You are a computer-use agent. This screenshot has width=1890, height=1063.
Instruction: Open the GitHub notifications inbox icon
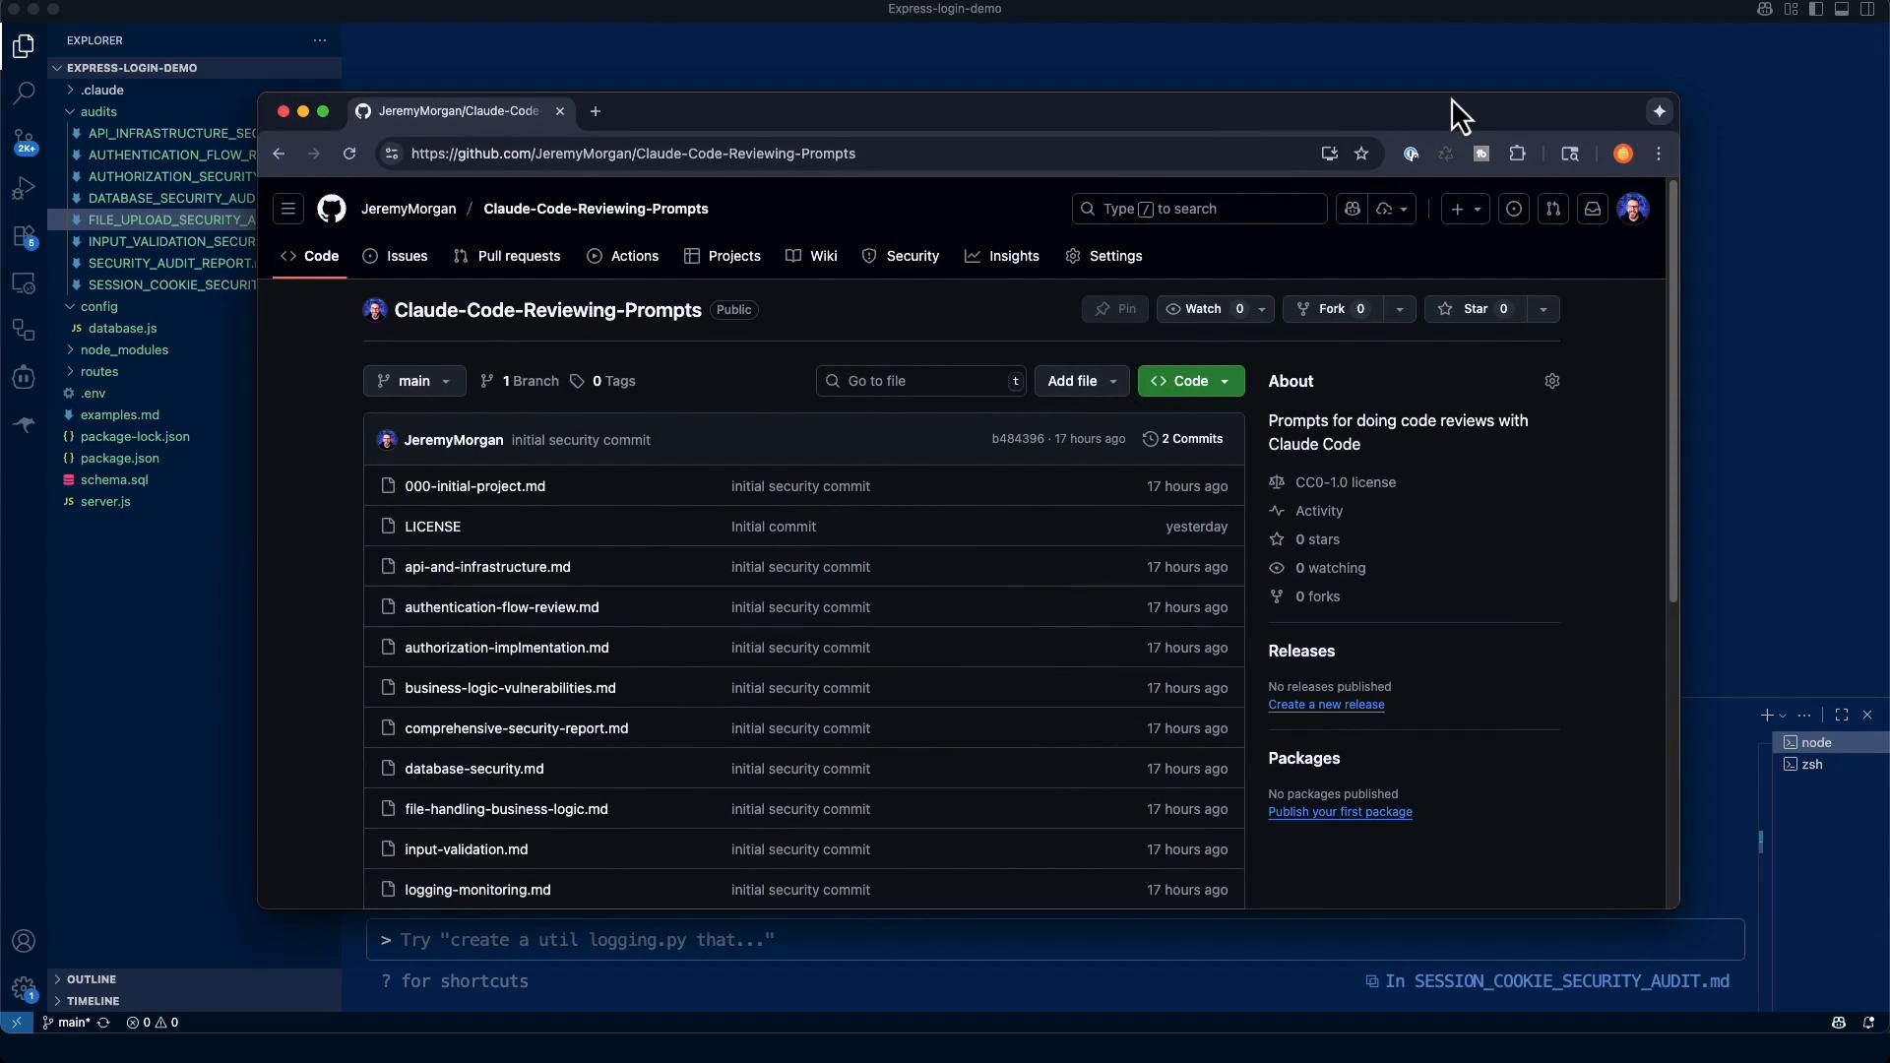point(1593,209)
